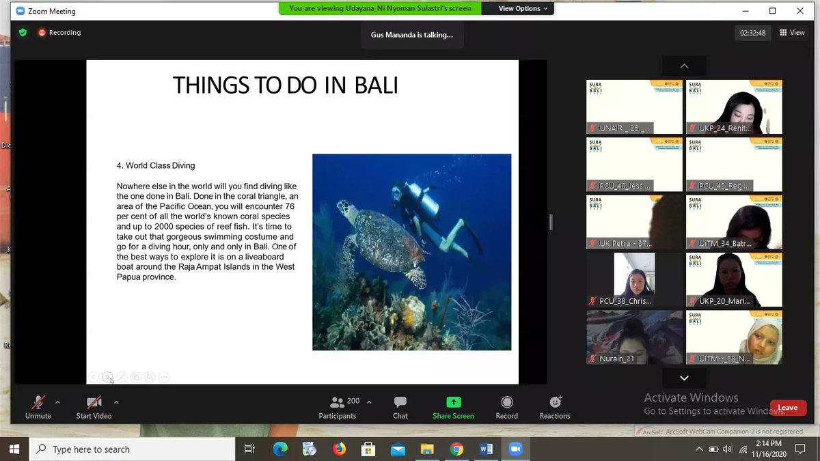Select the UK Petra - 37 participant tile
This screenshot has width=820, height=461.
(634, 222)
